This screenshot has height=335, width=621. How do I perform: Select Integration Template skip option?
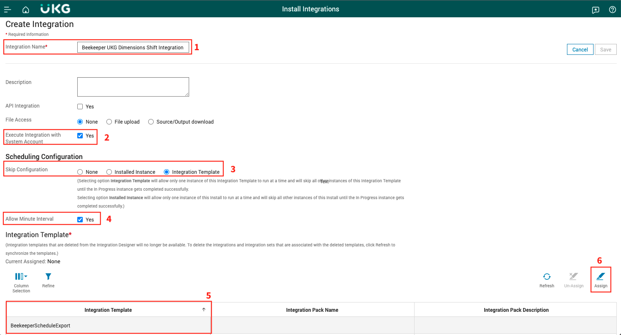167,172
